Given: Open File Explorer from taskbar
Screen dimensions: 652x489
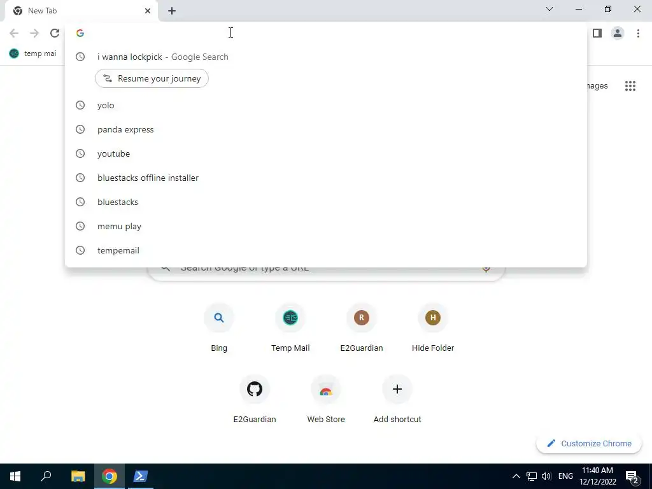Looking at the screenshot, I should [78, 476].
